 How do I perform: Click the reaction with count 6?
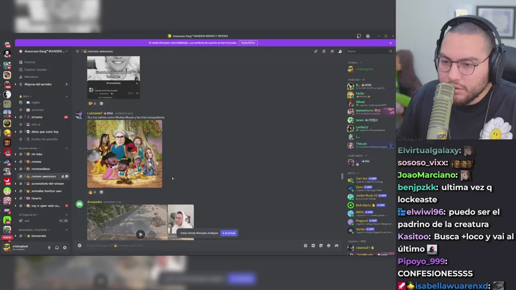92,103
